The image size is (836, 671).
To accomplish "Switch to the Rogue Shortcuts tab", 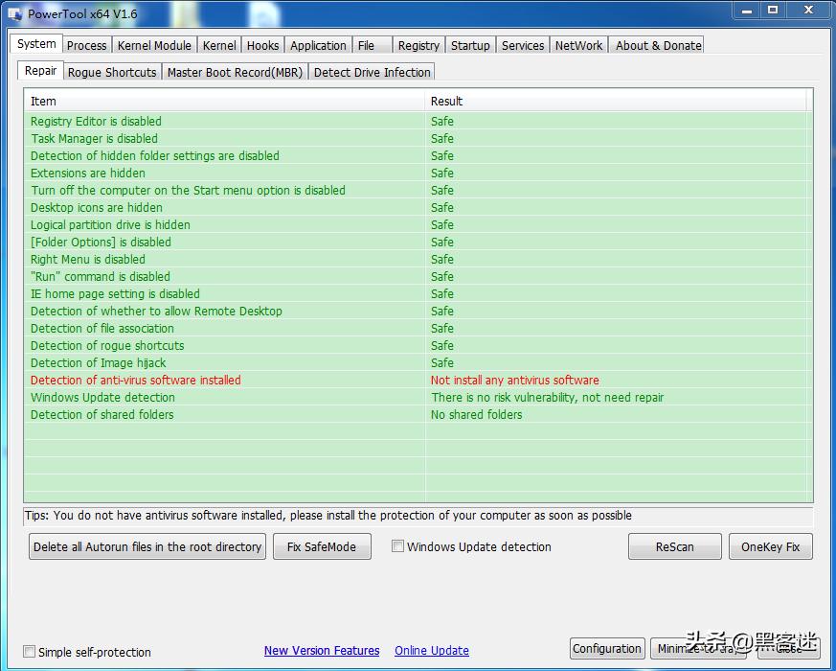I will coord(112,72).
